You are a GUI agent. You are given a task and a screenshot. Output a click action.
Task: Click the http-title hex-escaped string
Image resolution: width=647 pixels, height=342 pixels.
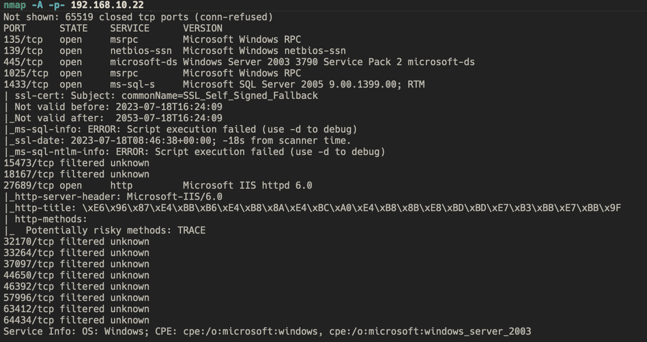[352, 208]
